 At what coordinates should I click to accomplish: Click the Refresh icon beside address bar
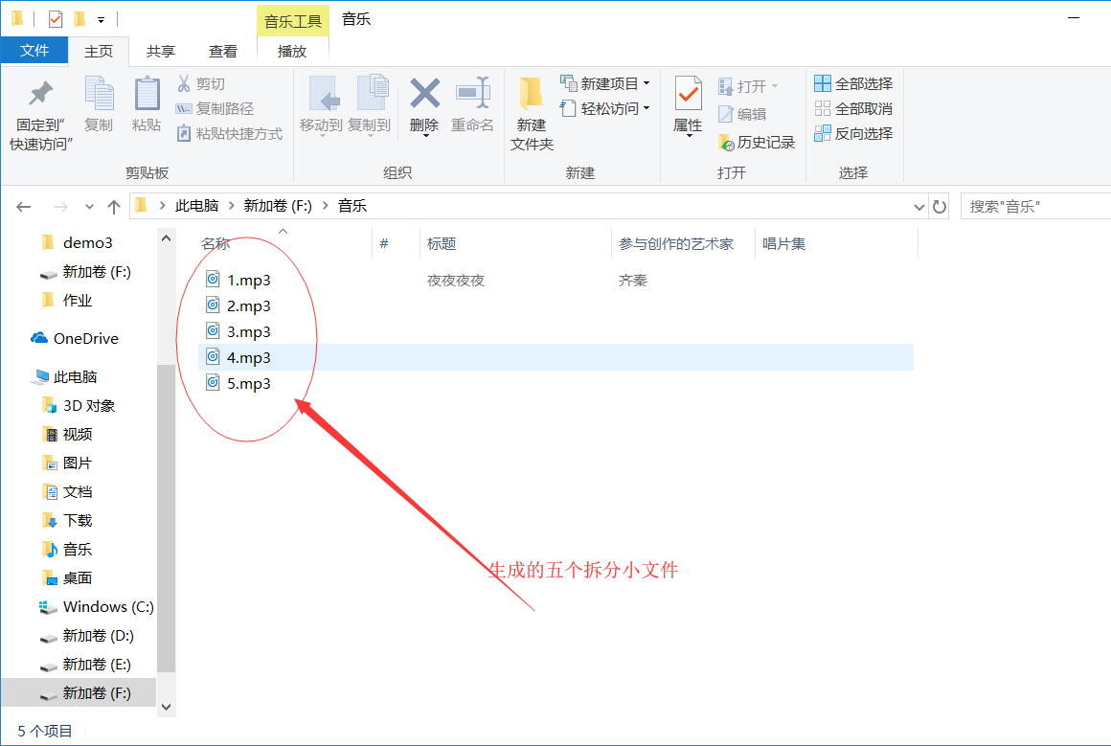940,207
